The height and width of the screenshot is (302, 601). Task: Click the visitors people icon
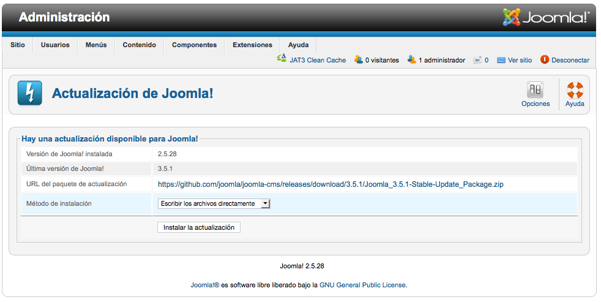tap(359, 59)
